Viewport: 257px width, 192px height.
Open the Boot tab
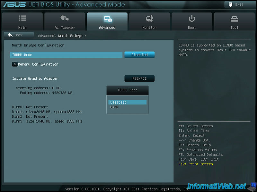point(192,21)
